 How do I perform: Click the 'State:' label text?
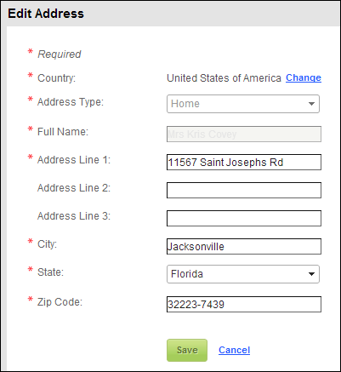(51, 272)
